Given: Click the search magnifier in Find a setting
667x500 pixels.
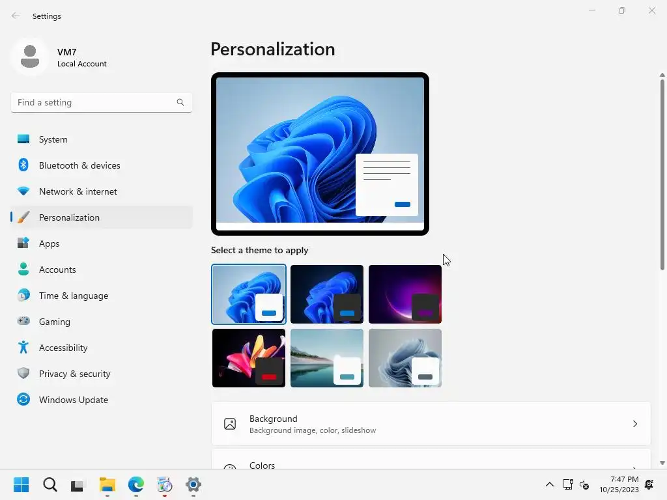Looking at the screenshot, I should point(180,102).
